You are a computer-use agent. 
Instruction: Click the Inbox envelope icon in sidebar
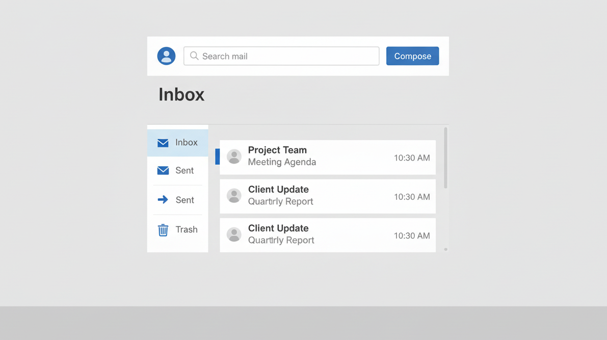point(163,143)
